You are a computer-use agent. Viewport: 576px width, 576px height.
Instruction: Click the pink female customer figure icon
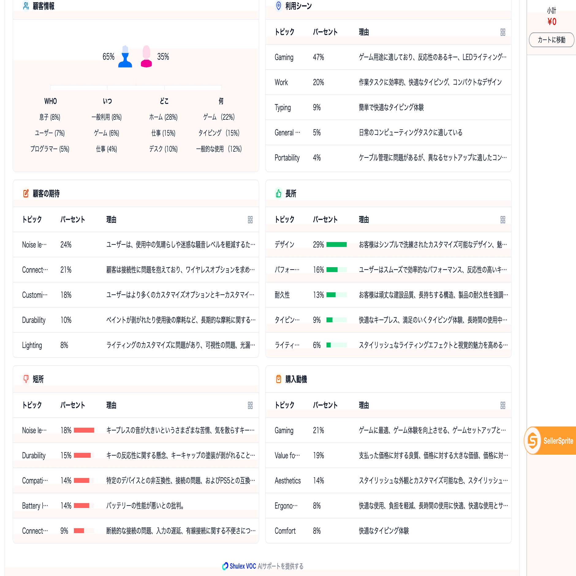[x=146, y=56]
